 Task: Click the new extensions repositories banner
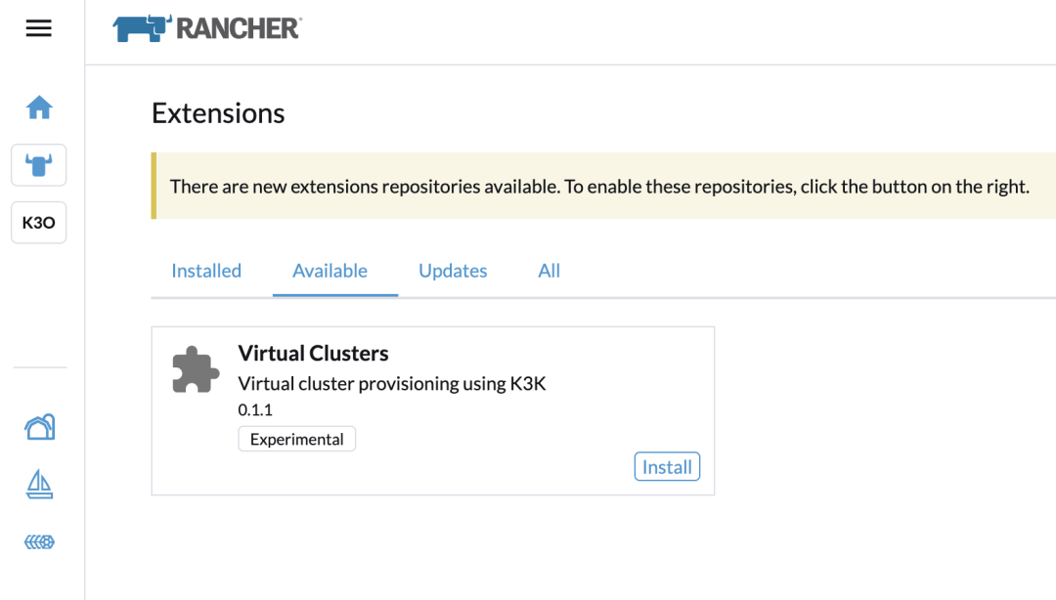point(603,186)
